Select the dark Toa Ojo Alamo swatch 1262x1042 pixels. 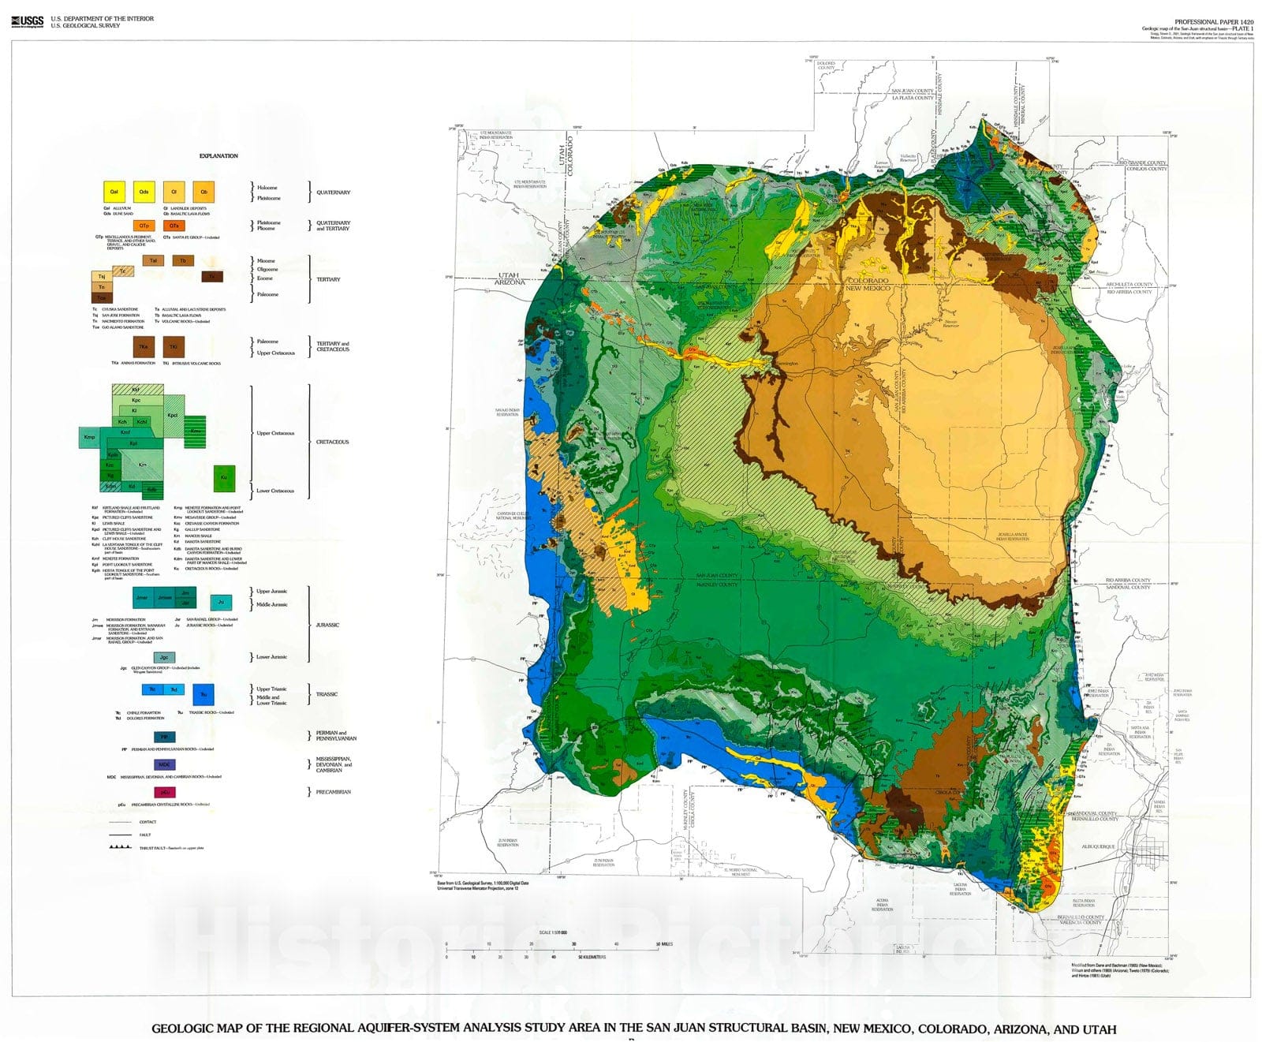coord(103,297)
